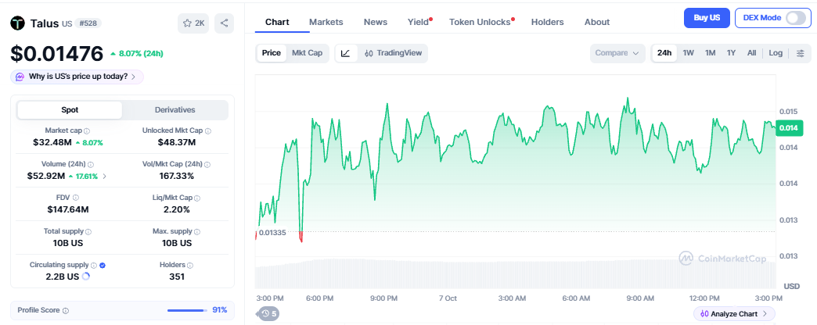Open chart settings sliders icon
The width and height of the screenshot is (817, 325).
[x=801, y=53]
